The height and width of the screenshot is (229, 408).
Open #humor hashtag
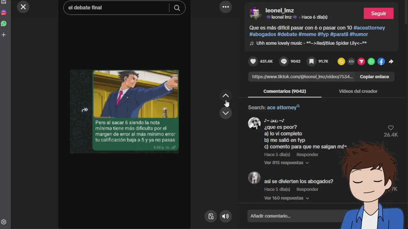pyautogui.click(x=359, y=34)
